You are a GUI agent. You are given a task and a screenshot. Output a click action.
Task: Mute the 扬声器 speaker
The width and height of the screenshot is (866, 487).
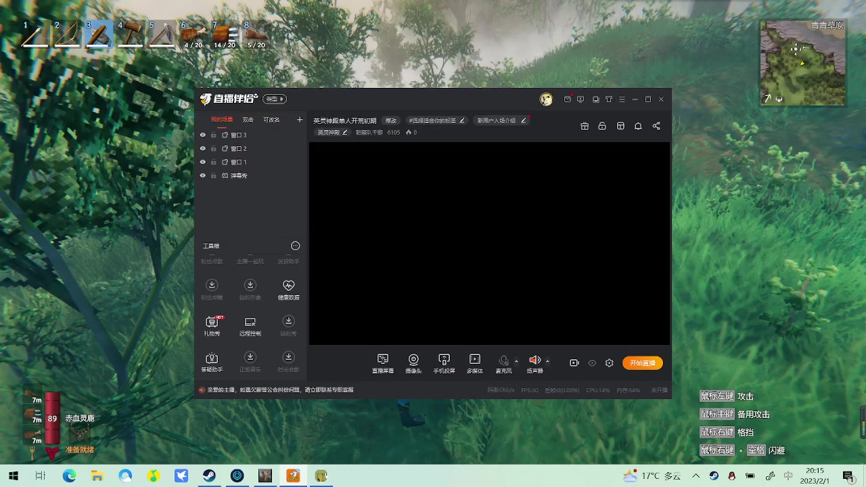[534, 363]
